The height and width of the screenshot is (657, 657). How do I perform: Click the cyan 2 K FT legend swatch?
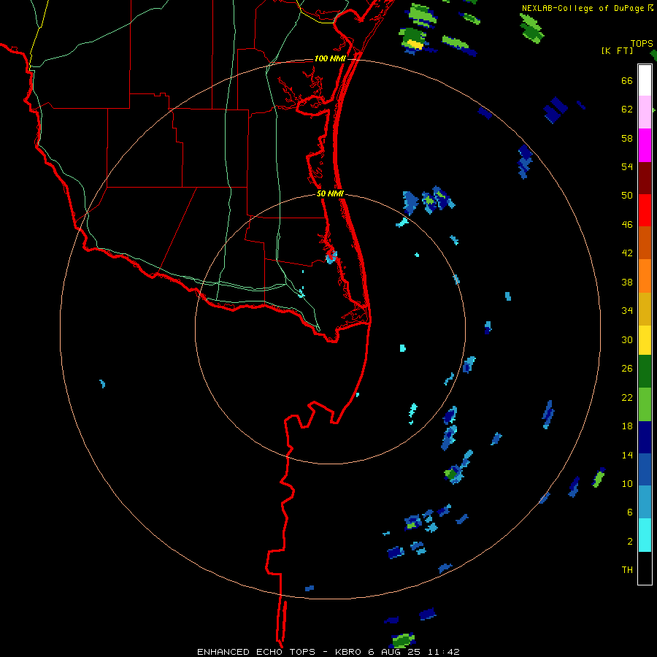pos(645,535)
